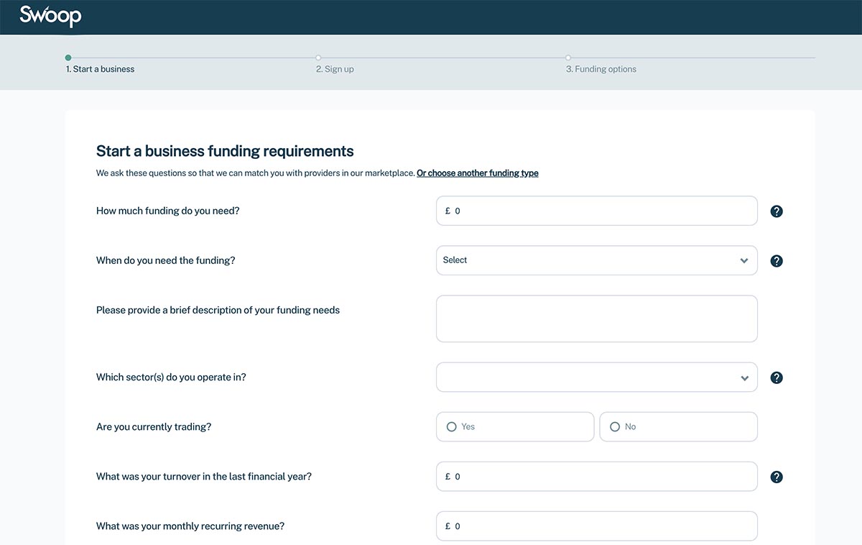Click the Sign up step progress dot
The image size is (862, 545).
click(x=318, y=57)
